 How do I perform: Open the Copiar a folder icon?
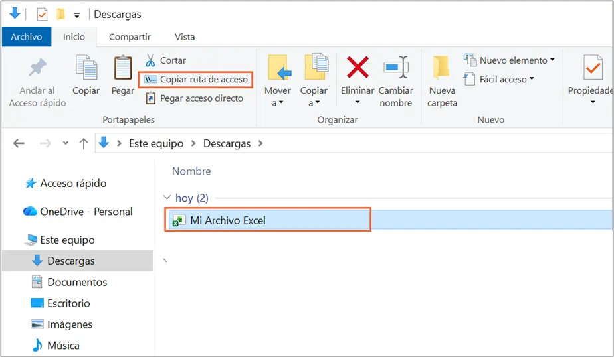pyautogui.click(x=316, y=66)
